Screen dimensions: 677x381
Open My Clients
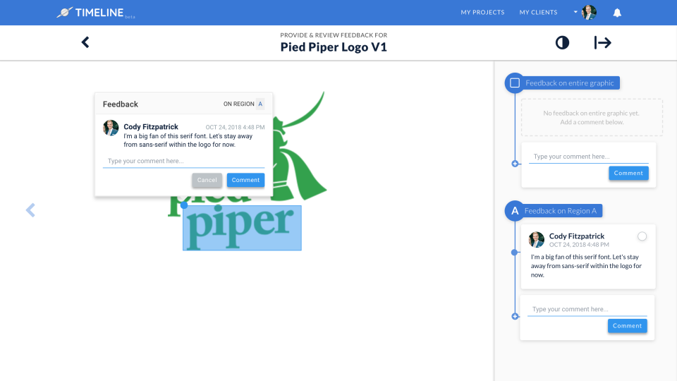538,13
